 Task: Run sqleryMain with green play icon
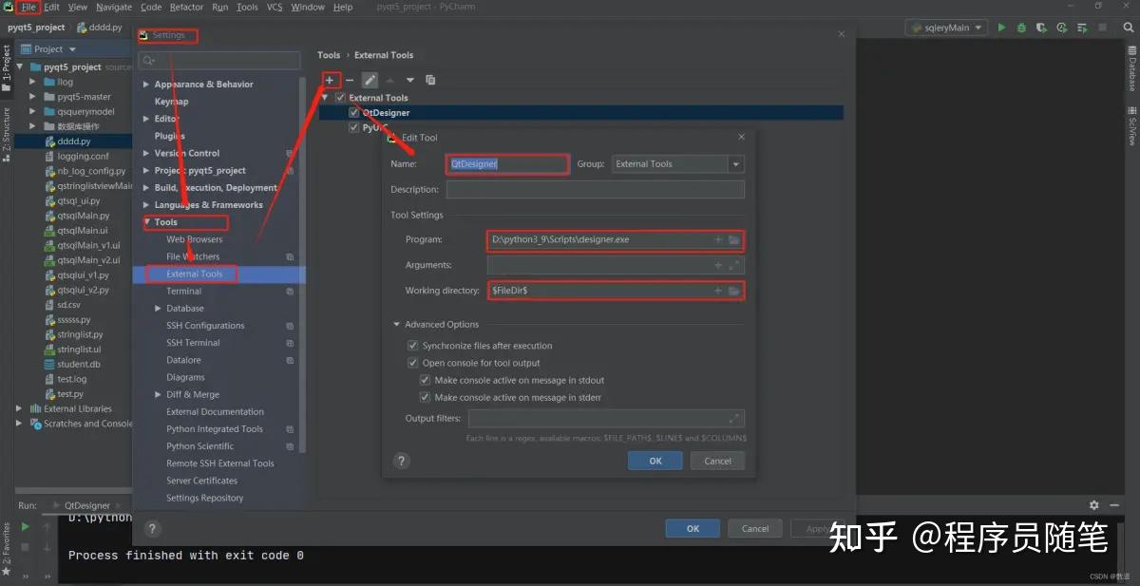(x=1001, y=28)
